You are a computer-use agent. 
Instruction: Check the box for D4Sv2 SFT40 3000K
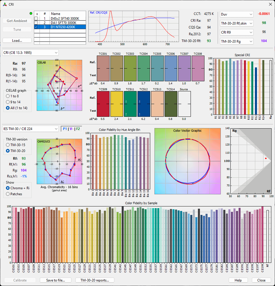click(36, 18)
